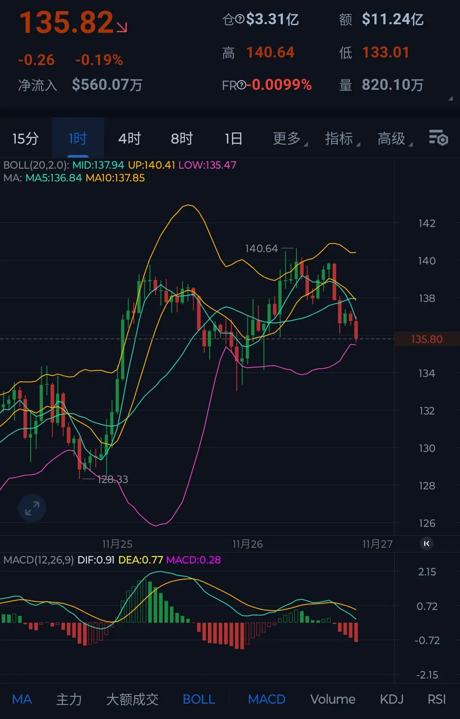Tap the open interest $3.31亿 value
The image size is (460, 719).
(x=273, y=19)
